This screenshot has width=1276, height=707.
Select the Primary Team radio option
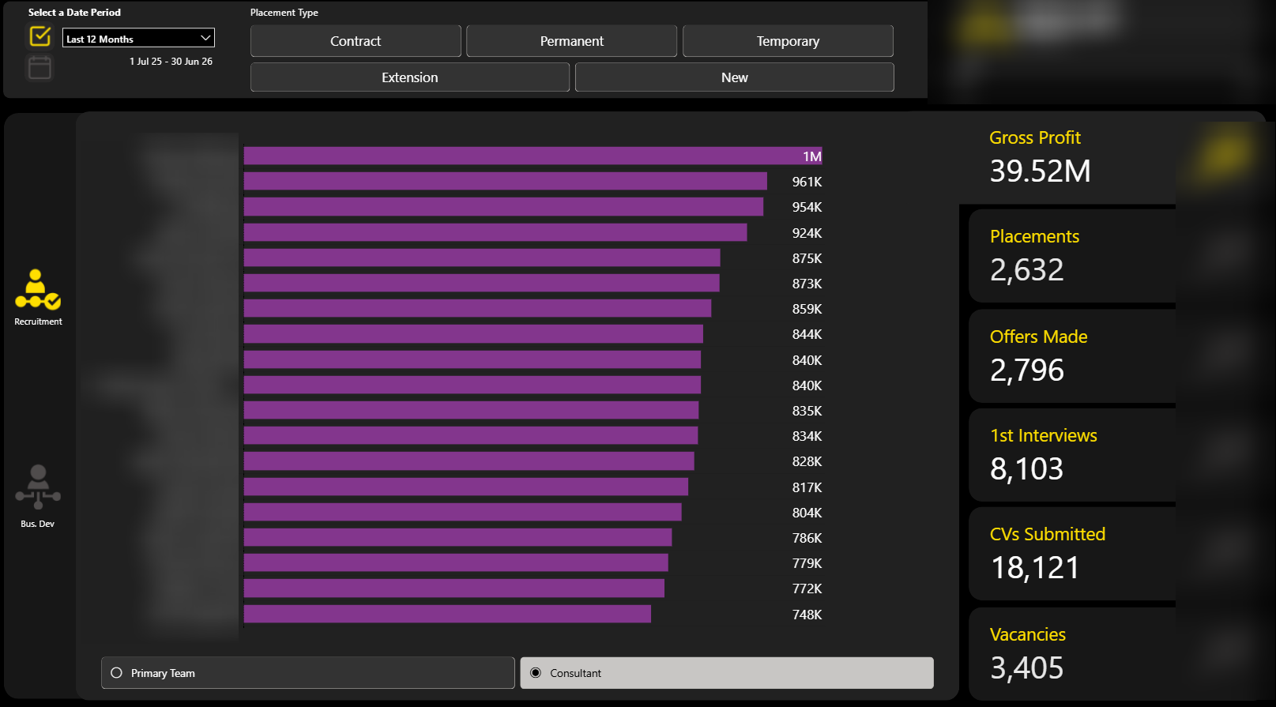click(307, 673)
